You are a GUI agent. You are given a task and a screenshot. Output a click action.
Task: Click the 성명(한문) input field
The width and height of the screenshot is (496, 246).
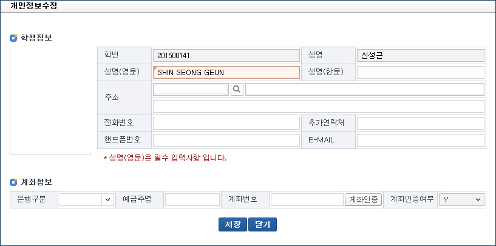point(421,72)
